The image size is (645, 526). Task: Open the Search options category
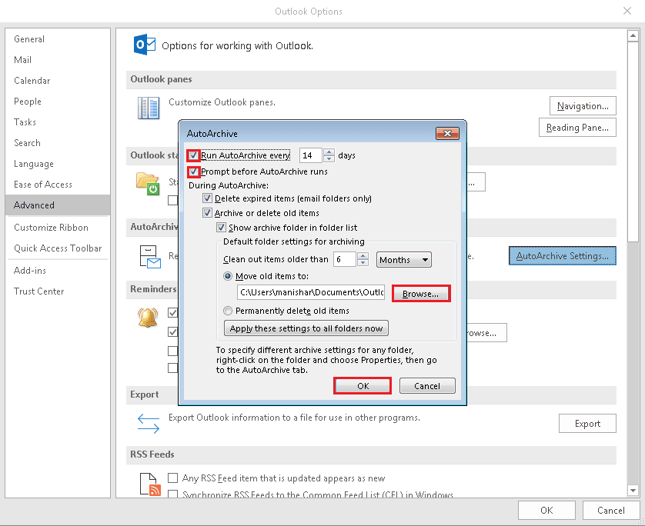point(58,143)
